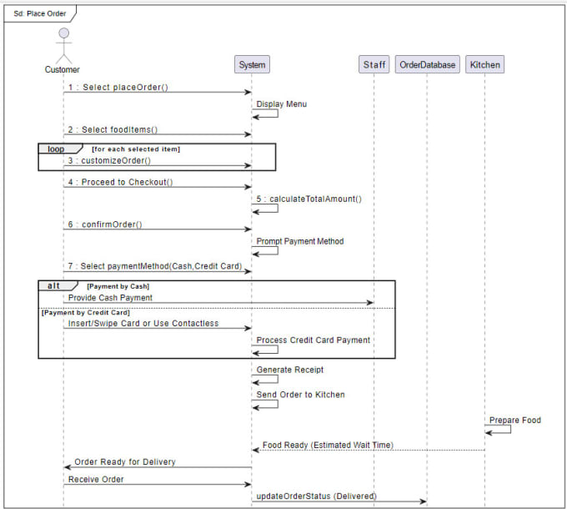Select the System lifeline box

point(252,65)
